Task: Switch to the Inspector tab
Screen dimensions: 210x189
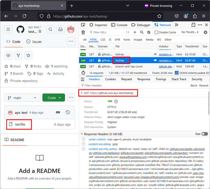Action: pos(98,25)
